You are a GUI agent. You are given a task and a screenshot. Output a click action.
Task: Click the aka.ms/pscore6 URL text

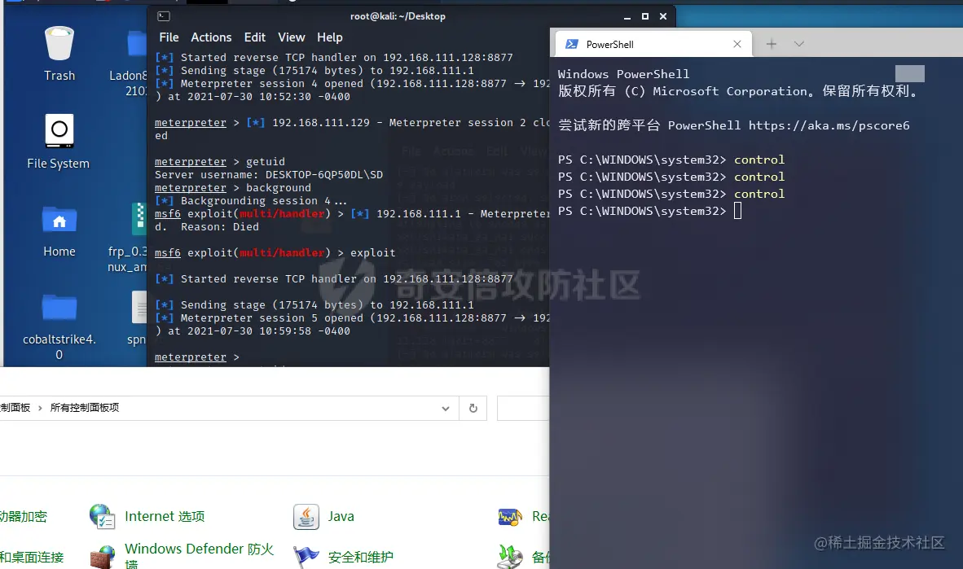point(829,125)
